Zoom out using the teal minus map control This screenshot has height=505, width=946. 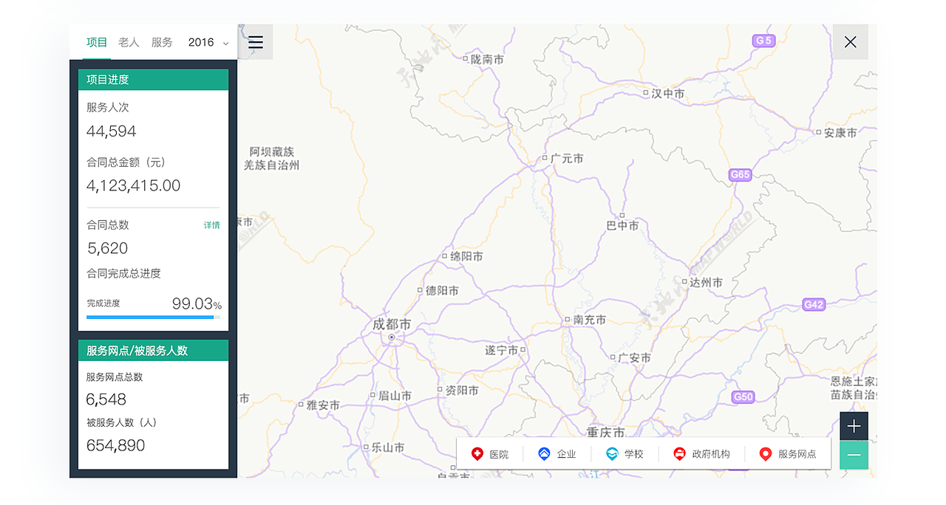coord(853,456)
